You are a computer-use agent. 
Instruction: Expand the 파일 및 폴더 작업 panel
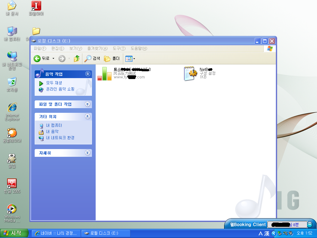88,104
